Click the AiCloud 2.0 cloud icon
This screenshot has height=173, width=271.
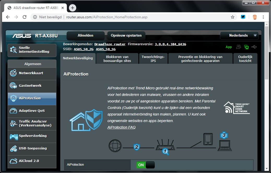click(13, 161)
